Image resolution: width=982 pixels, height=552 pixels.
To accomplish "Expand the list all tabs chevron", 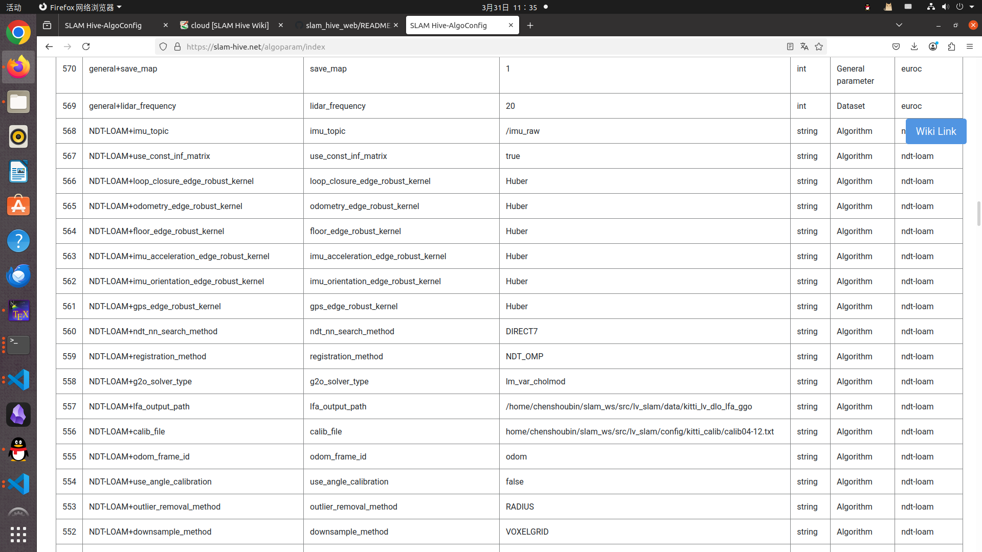I will (899, 25).
